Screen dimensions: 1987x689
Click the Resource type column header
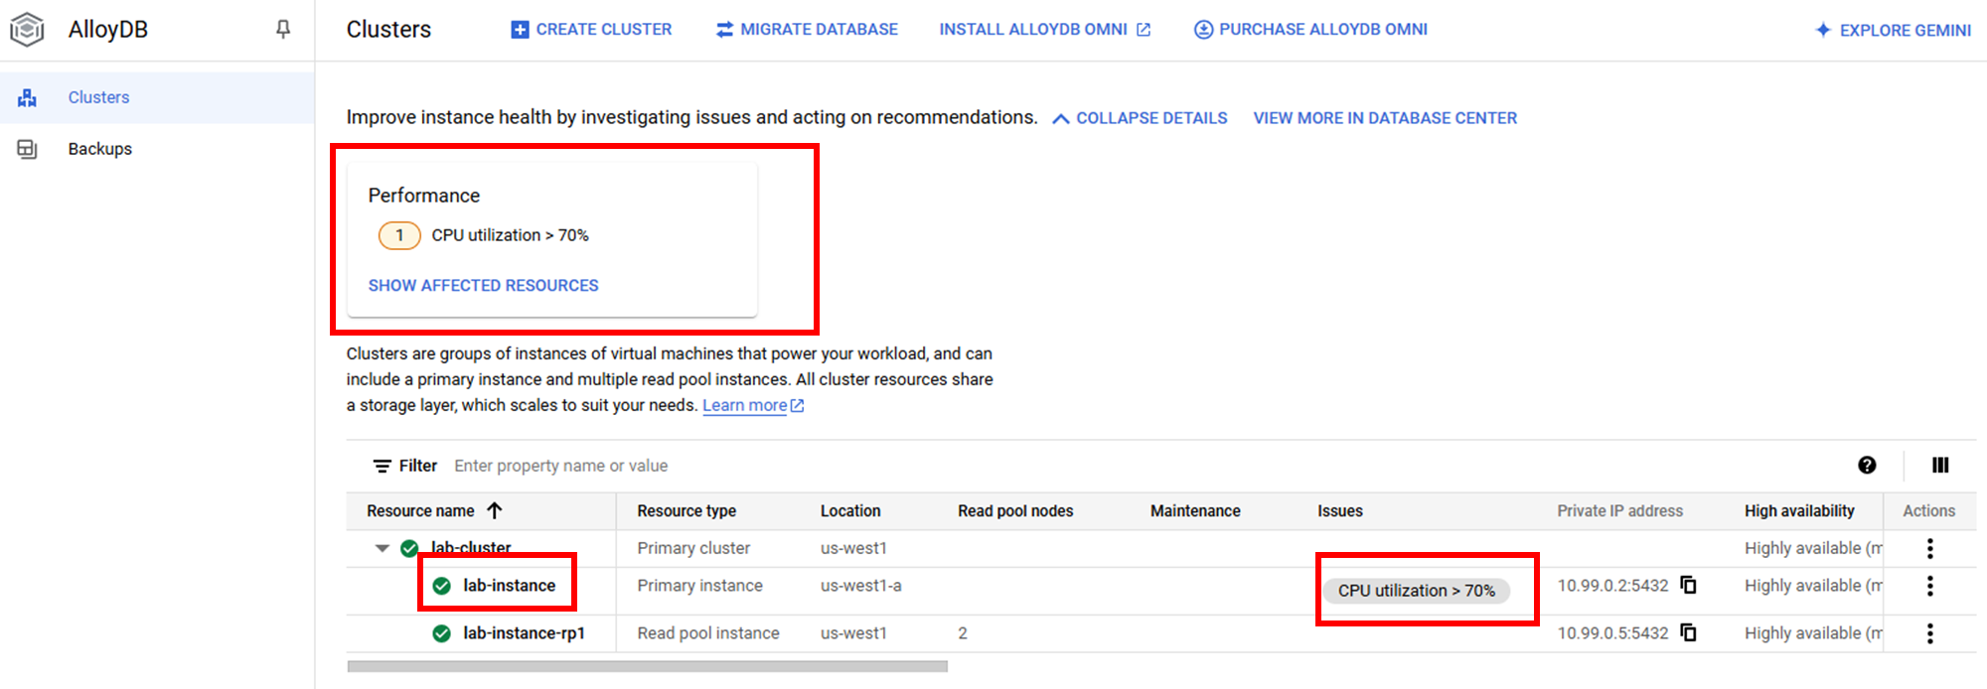(x=687, y=511)
